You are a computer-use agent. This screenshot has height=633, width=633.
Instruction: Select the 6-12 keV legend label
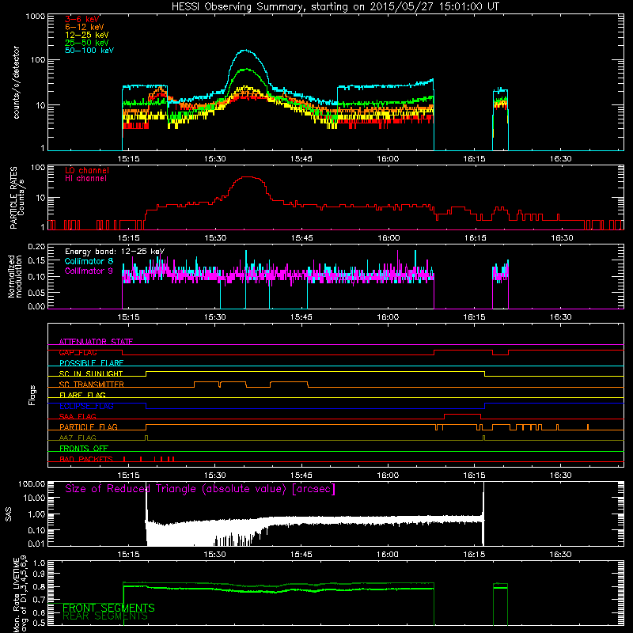coord(85,27)
